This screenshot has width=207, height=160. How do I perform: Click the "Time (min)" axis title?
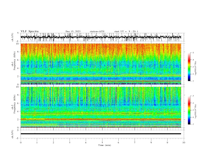[105, 145]
